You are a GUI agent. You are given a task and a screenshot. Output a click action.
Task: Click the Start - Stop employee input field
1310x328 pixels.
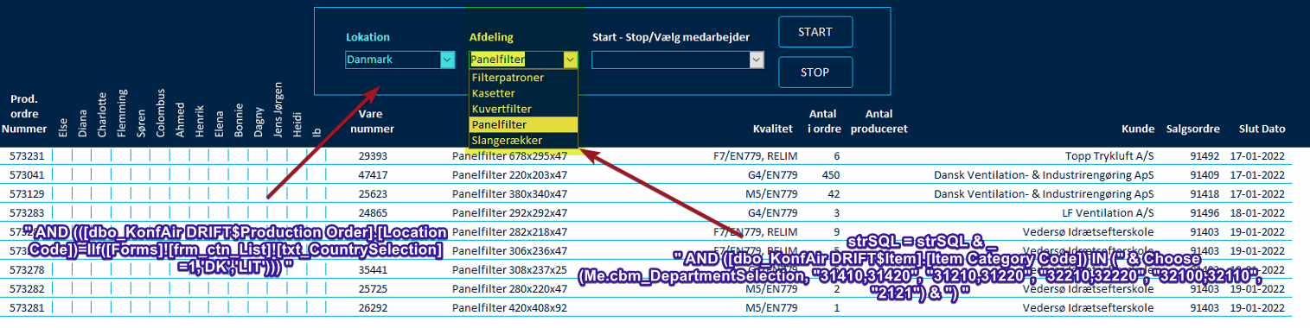670,60
